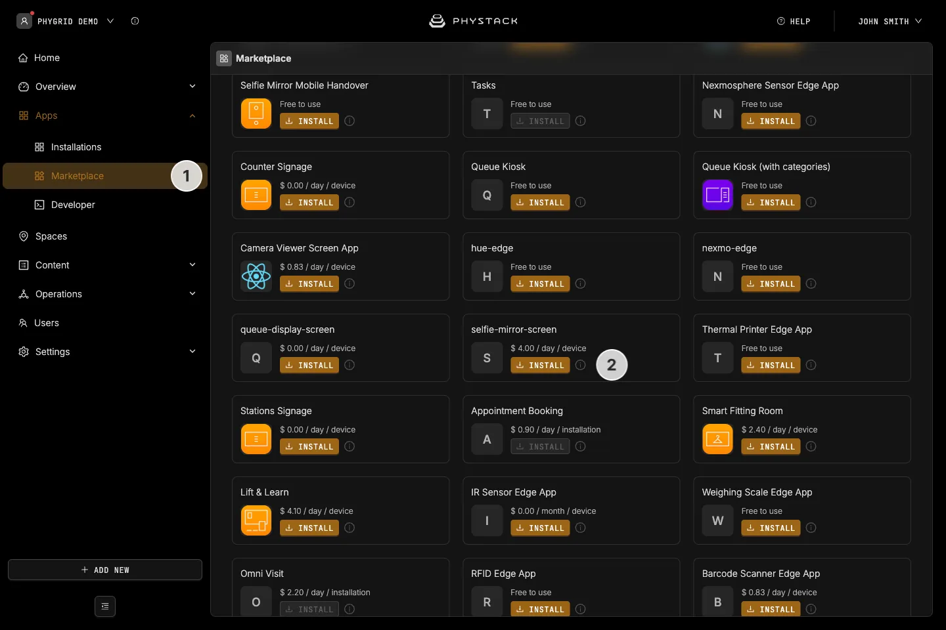Click the Stations Signage orange icon
Viewport: 946px width, 630px height.
(256, 439)
